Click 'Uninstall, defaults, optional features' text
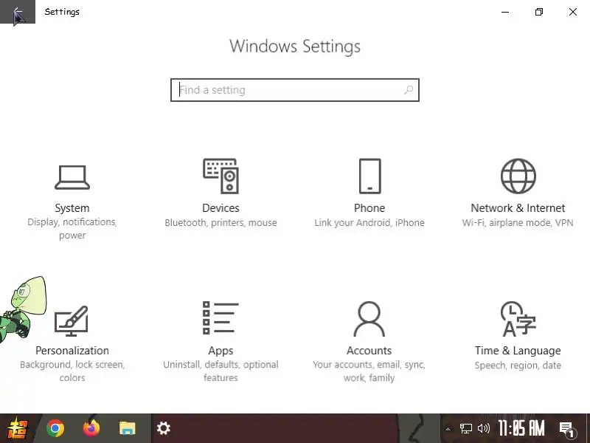This screenshot has height=443, width=590. tap(221, 371)
